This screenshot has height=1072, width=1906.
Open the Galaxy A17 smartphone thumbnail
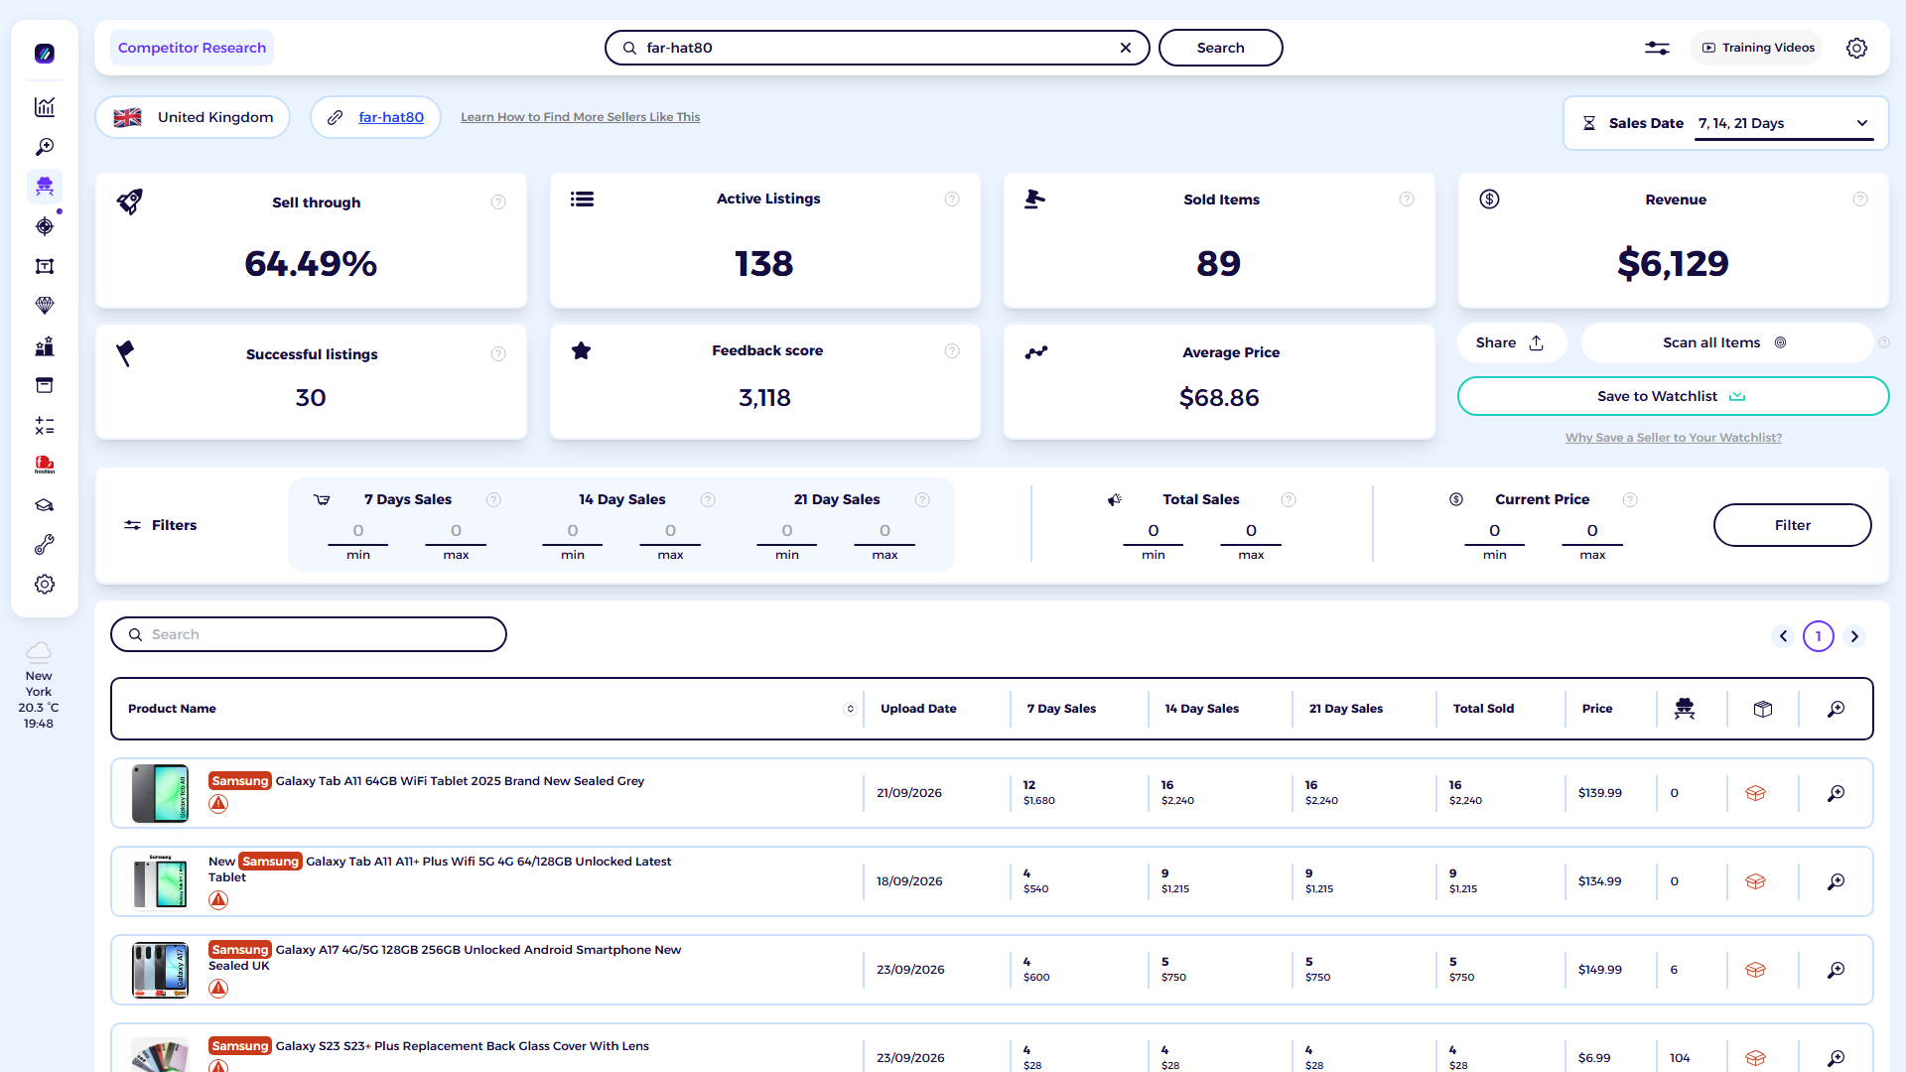160,970
